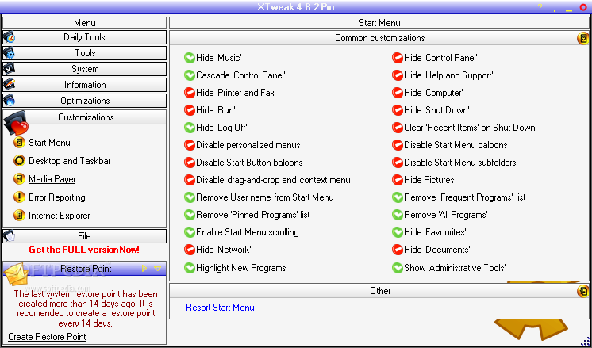Click Restore Point right arrow button
The image size is (592, 348).
pyautogui.click(x=144, y=269)
